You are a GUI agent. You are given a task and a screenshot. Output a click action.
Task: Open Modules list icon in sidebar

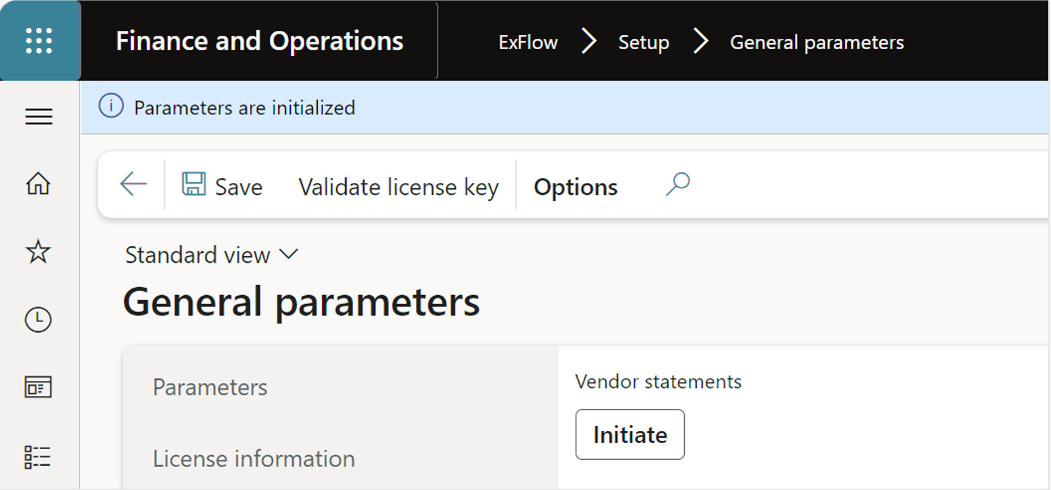[x=38, y=456]
